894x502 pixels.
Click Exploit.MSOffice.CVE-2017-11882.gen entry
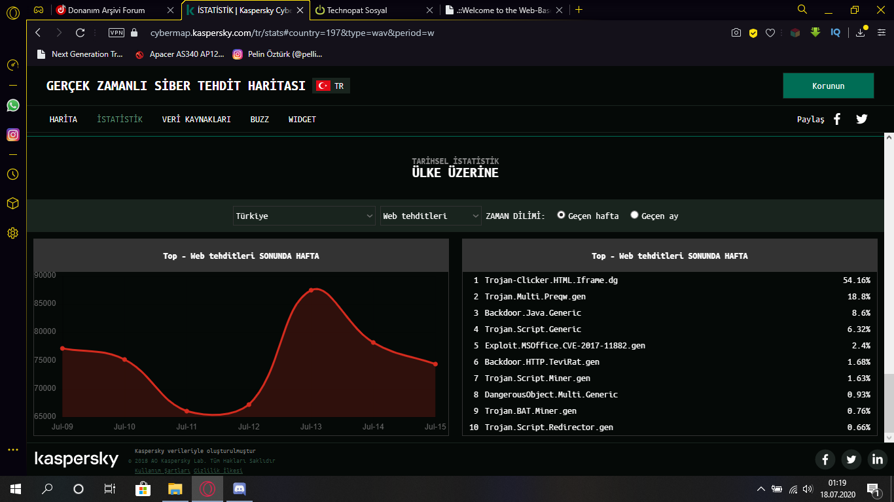(670, 346)
